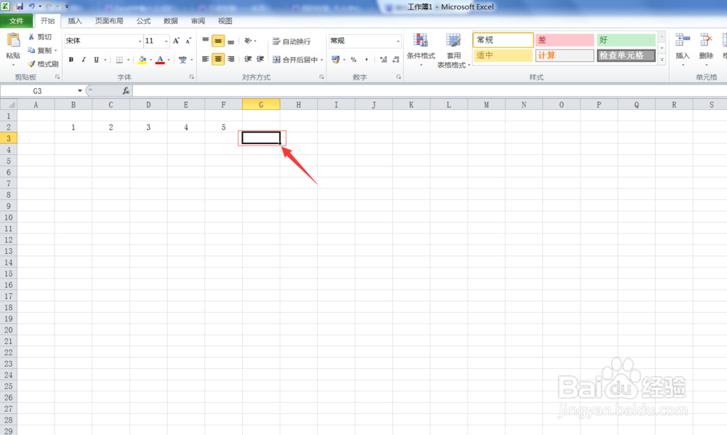Toggle align text right
Screen dimensions: 727x435
pyautogui.click(x=231, y=59)
